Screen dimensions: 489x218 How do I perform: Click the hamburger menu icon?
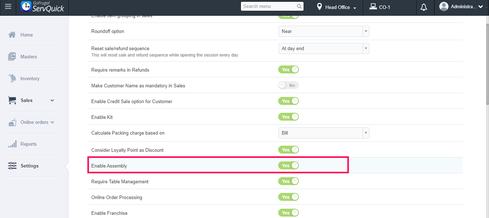point(8,7)
